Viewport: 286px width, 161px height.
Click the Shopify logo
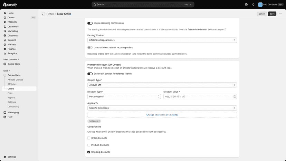click(10, 4)
